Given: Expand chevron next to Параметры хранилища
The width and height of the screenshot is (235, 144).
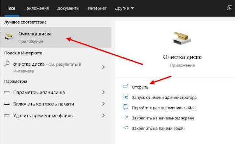Looking at the screenshot, I should (104, 92).
